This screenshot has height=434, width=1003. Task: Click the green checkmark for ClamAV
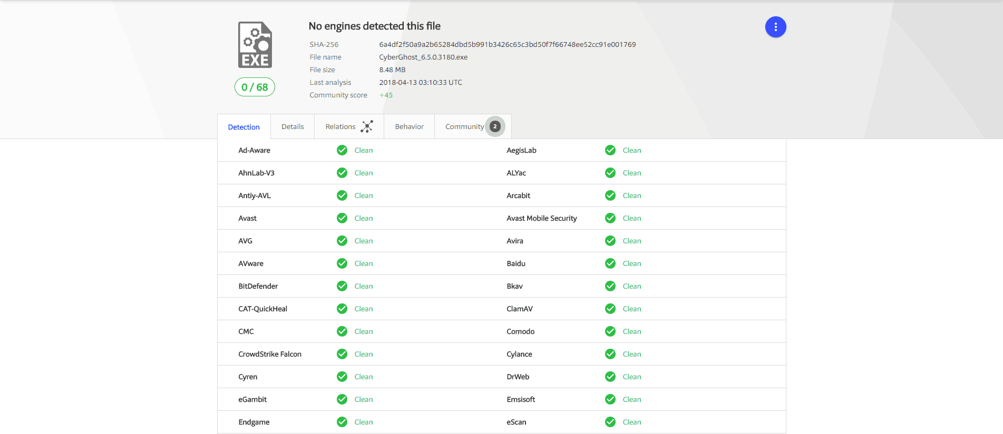tap(610, 309)
